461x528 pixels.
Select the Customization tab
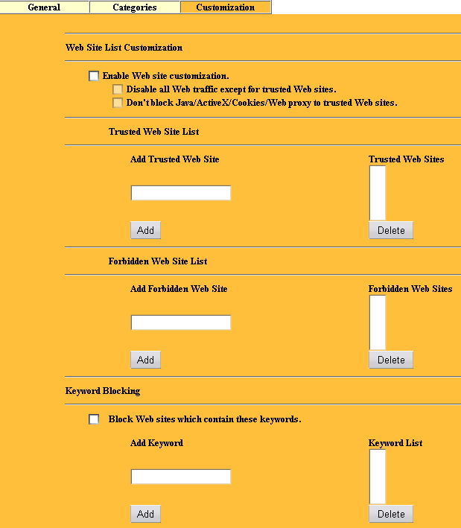[x=225, y=7]
